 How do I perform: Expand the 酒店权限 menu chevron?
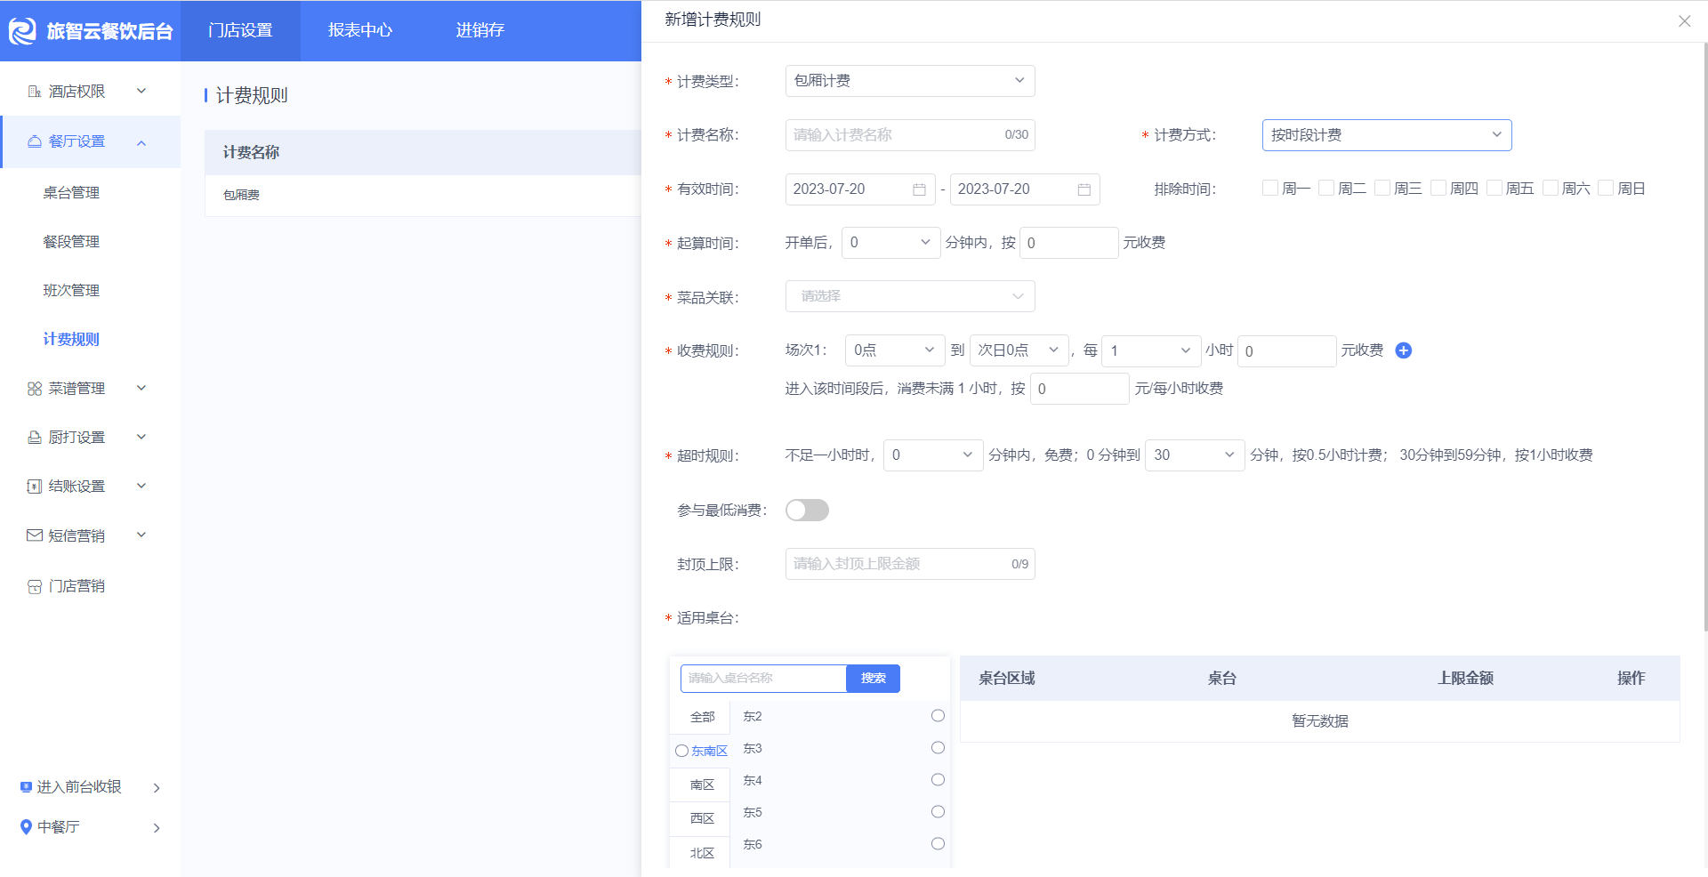click(x=141, y=91)
